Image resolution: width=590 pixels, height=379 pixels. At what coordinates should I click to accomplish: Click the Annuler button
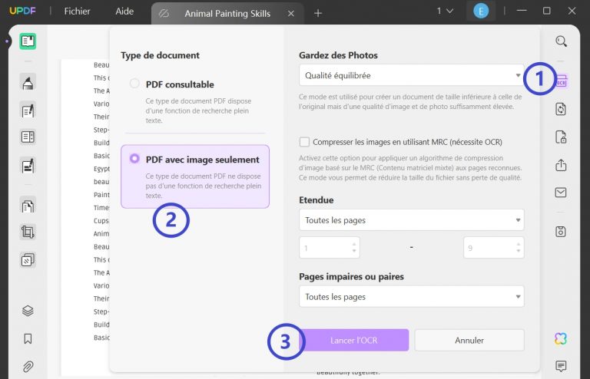[469, 340]
